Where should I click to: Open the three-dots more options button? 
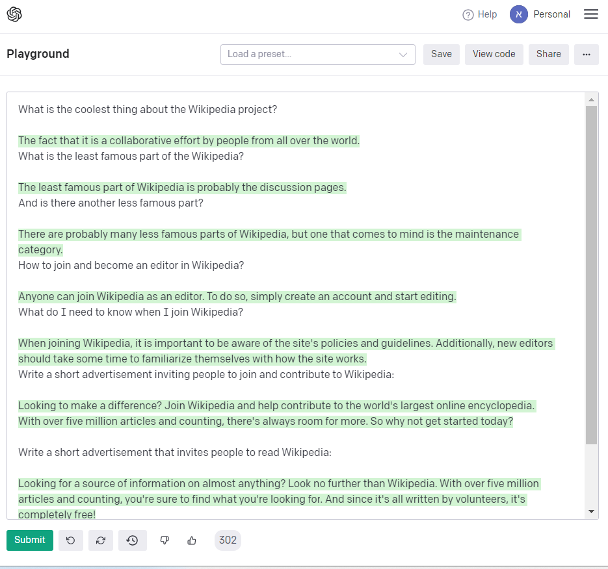click(x=586, y=55)
